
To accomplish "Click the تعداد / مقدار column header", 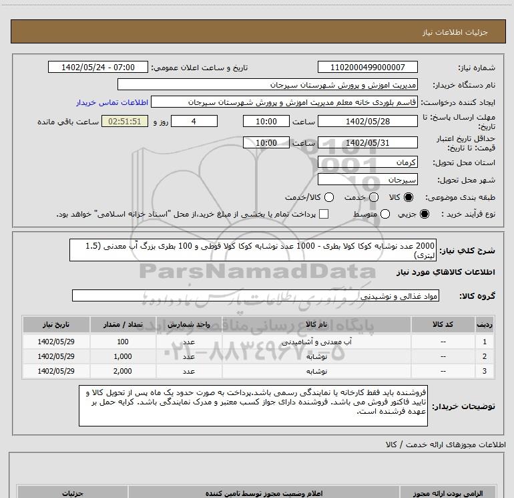I will [123, 324].
